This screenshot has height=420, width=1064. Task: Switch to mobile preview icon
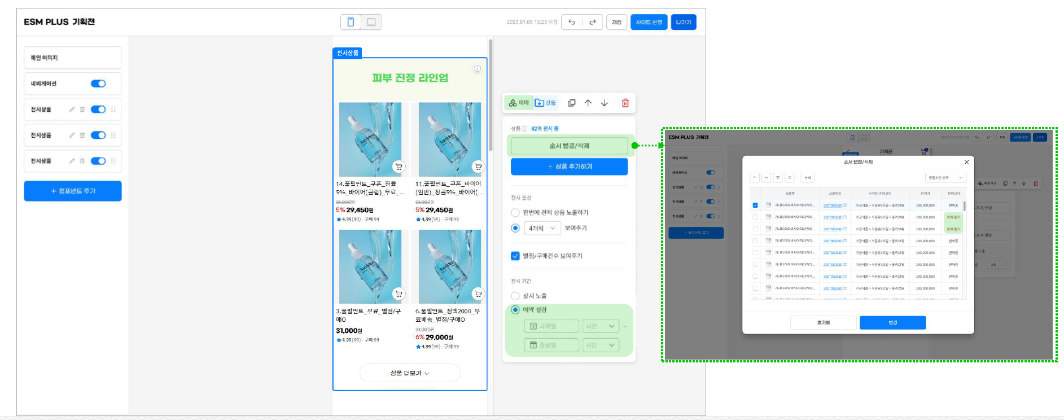pos(351,22)
